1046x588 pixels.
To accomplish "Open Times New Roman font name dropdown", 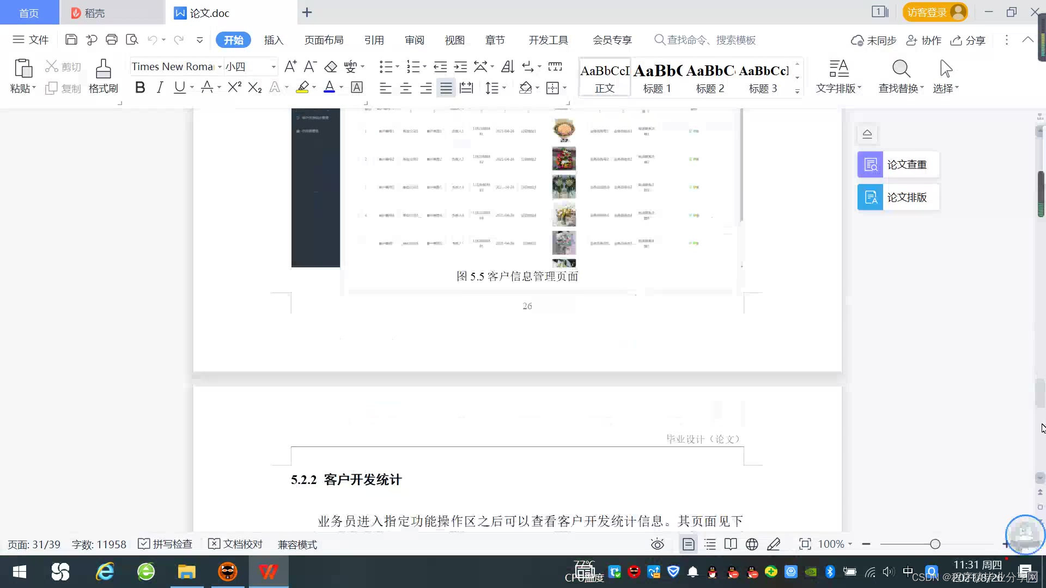I will tap(220, 67).
